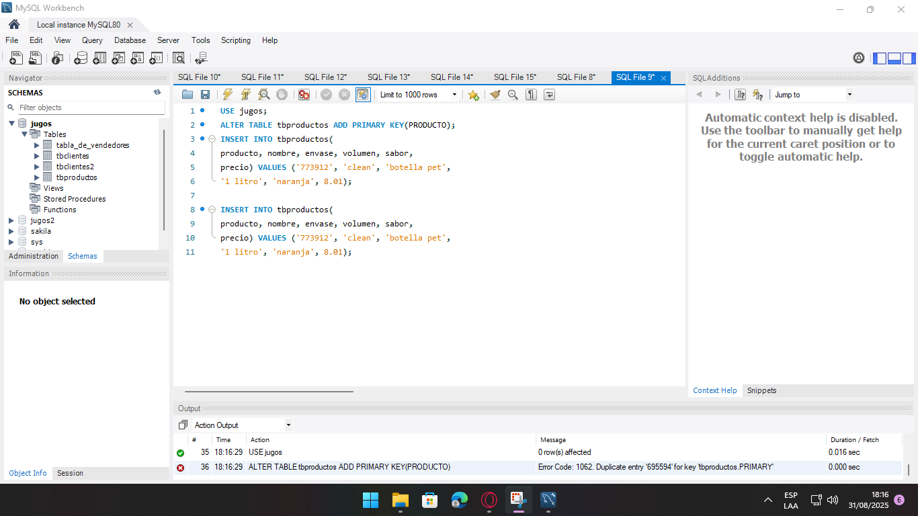Toggle bottom output panel visibility
The height and width of the screenshot is (516, 918).
click(894, 58)
